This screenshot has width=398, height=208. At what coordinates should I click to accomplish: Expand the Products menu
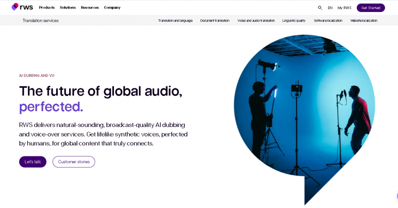click(x=47, y=8)
